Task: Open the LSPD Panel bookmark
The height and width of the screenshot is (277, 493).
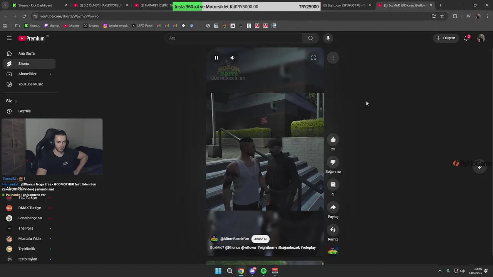Action: click(142, 26)
